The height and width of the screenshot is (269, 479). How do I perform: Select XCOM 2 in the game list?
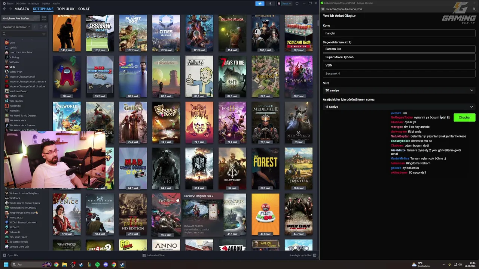[14, 227]
